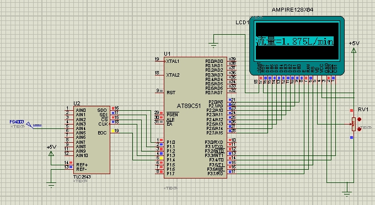Image resolution: width=375 pixels, height=205 pixels.
Task: Click the TEXT placeholder below AT89C51
Action: coord(170,188)
